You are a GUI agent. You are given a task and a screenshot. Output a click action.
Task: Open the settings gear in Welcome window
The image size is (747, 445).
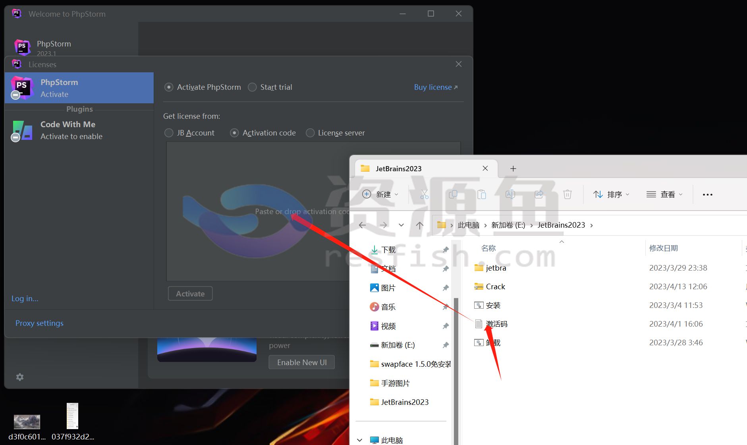(20, 377)
